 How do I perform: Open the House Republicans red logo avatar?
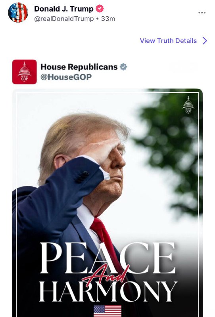click(x=25, y=72)
